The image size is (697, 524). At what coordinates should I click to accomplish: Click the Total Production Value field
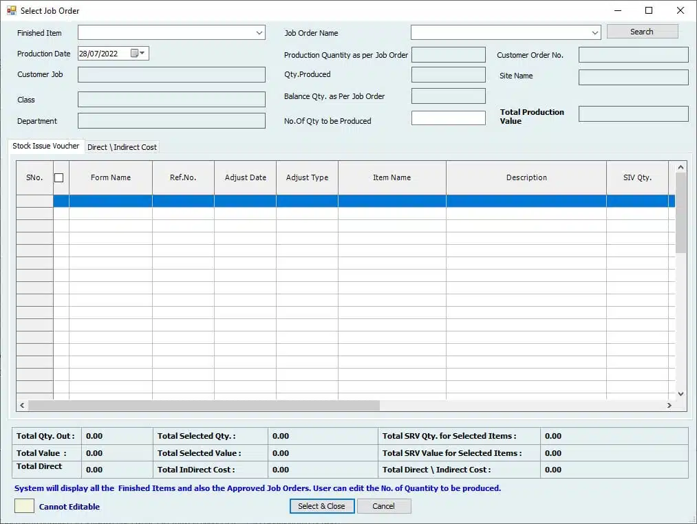pos(634,113)
